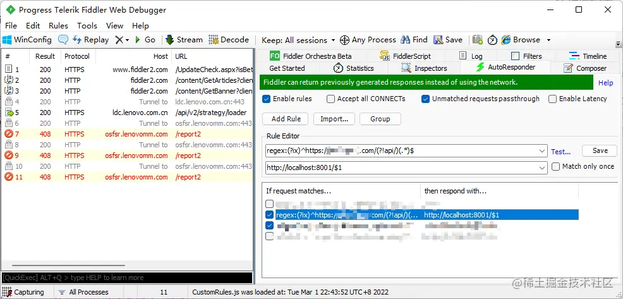Click the QuickExec command box
This screenshot has width=623, height=299.
click(127, 278)
